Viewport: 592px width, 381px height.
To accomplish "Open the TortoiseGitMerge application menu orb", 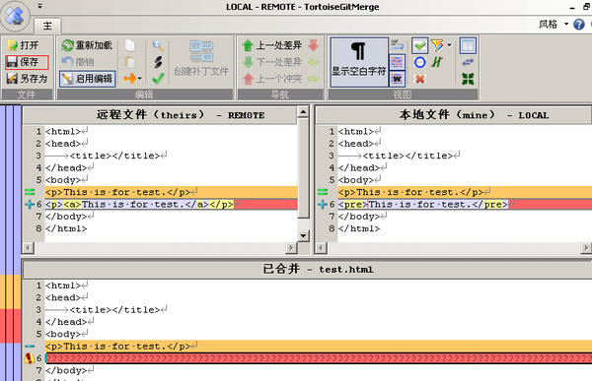I will click(x=15, y=16).
